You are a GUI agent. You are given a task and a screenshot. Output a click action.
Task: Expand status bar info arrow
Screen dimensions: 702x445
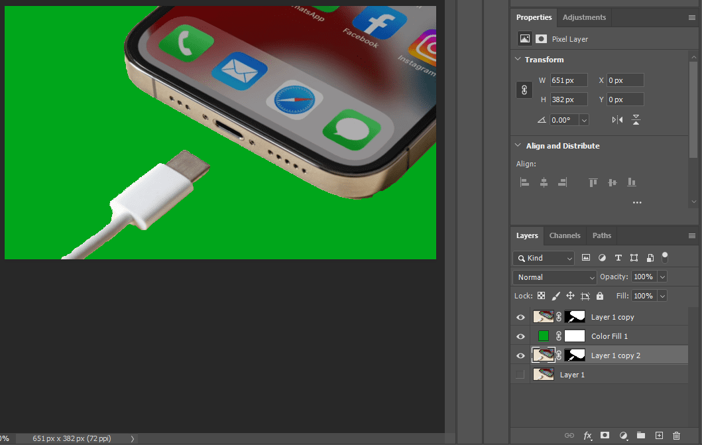pos(133,439)
